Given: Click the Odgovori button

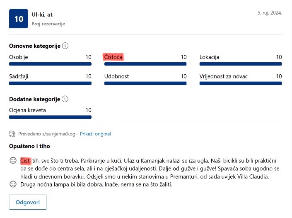Looking at the screenshot, I should pos(28,202).
